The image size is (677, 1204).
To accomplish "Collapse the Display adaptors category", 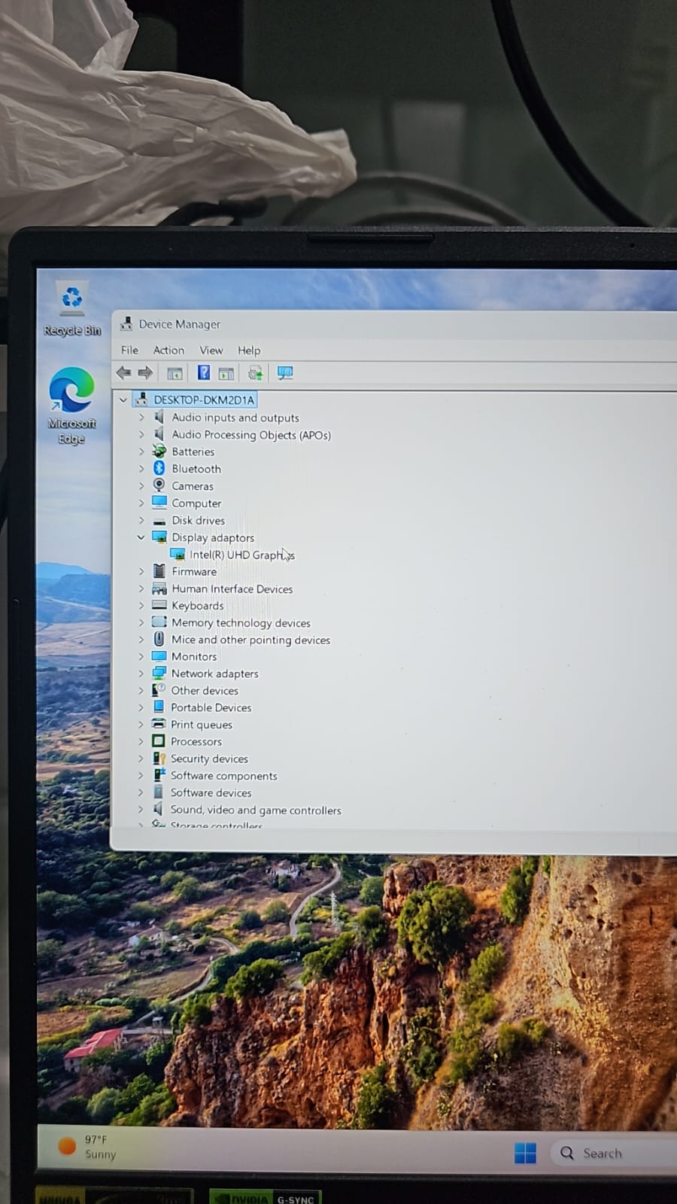I will 141,537.
